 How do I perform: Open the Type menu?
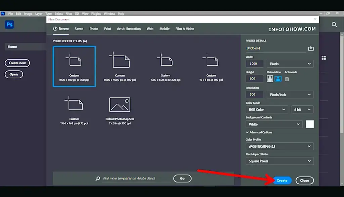(48, 13)
